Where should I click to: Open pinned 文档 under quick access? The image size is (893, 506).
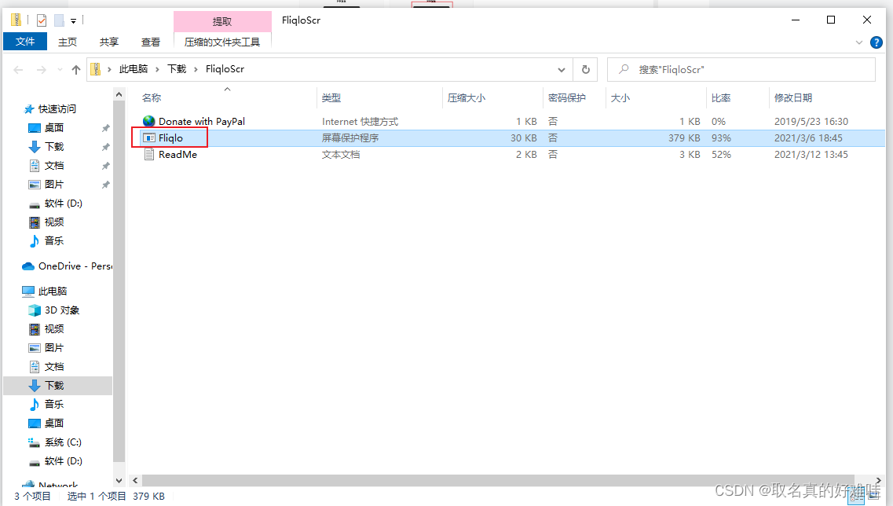point(54,165)
